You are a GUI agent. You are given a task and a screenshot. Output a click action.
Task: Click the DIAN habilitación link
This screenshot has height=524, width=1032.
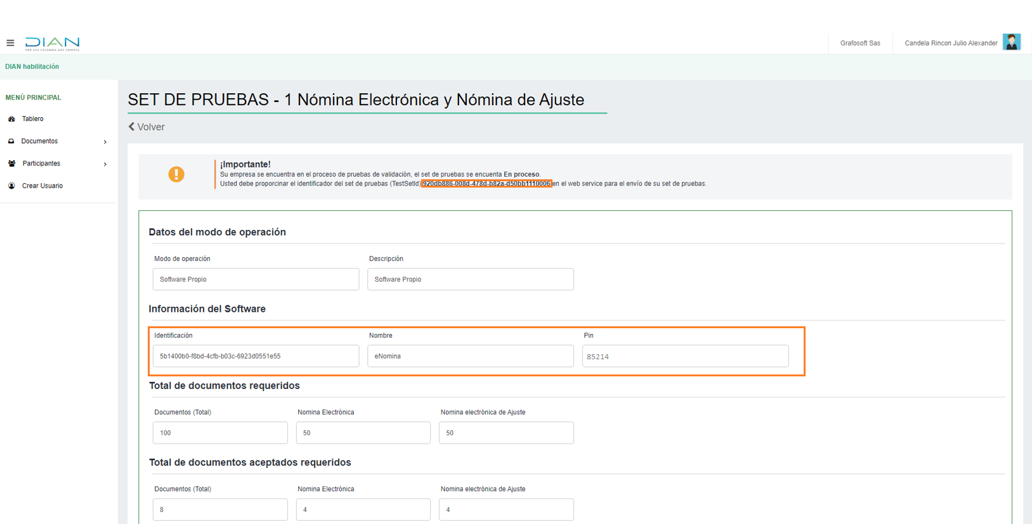(x=32, y=67)
